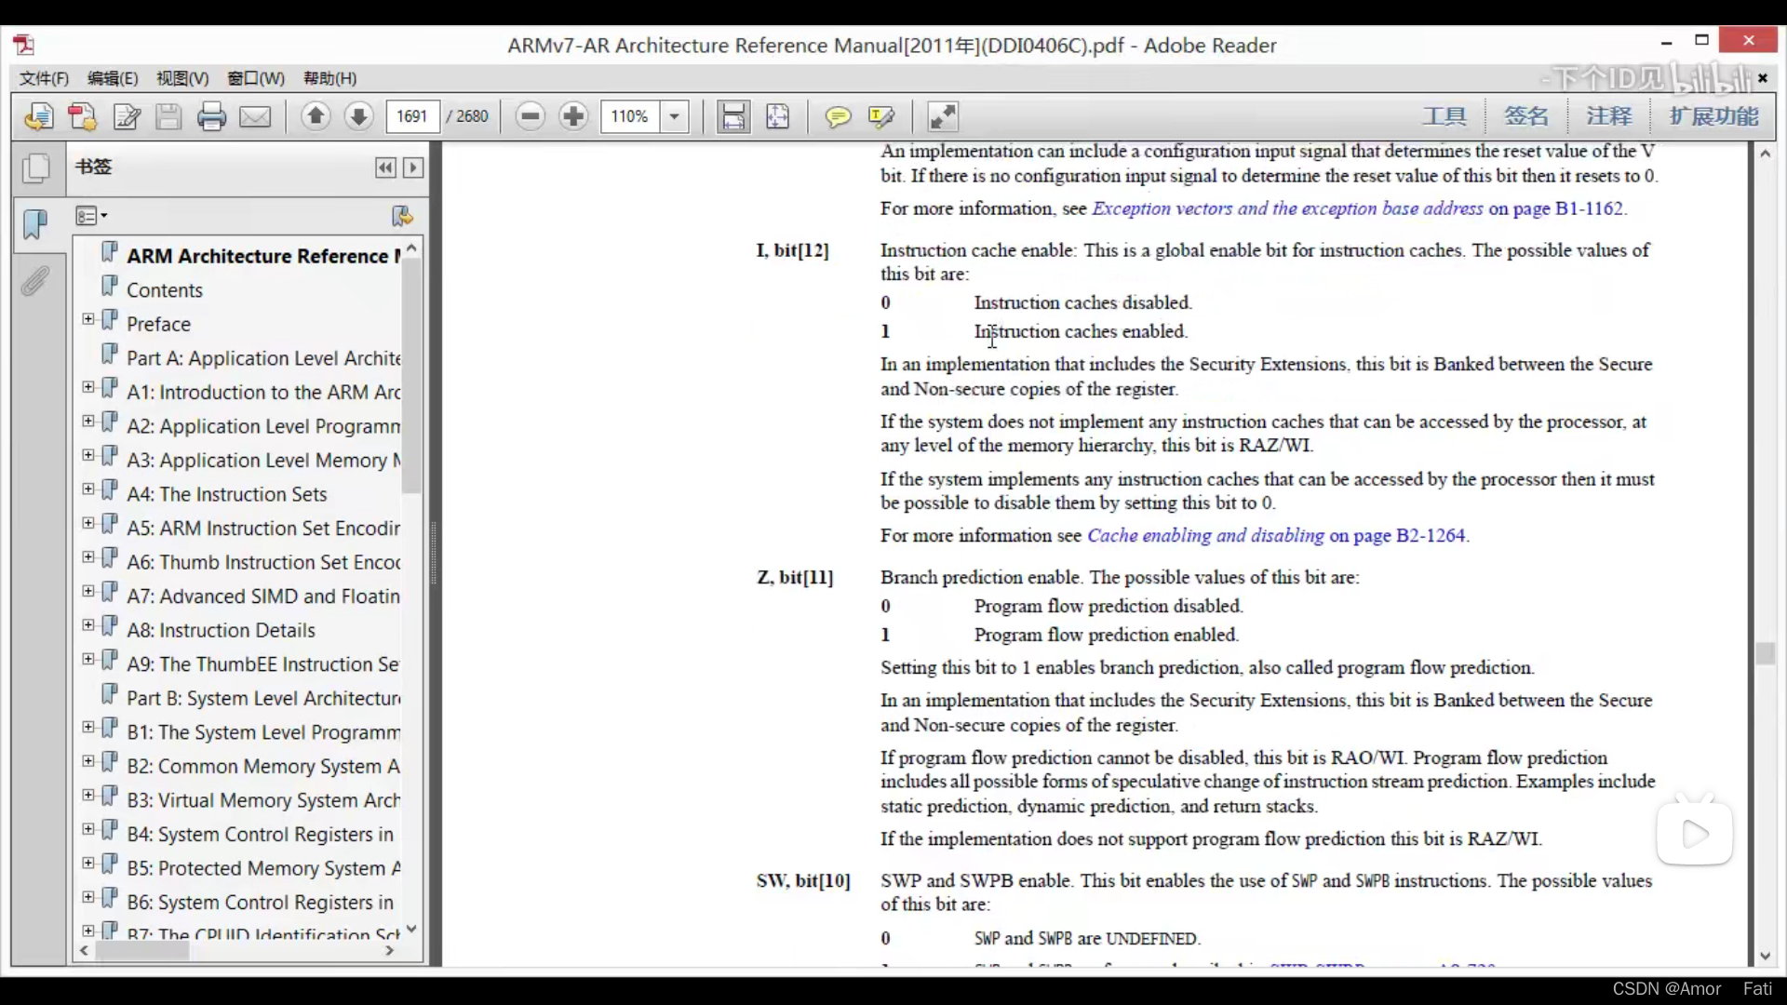Open the 帮助(H) menu
Image resolution: width=1787 pixels, height=1005 pixels.
(330, 78)
